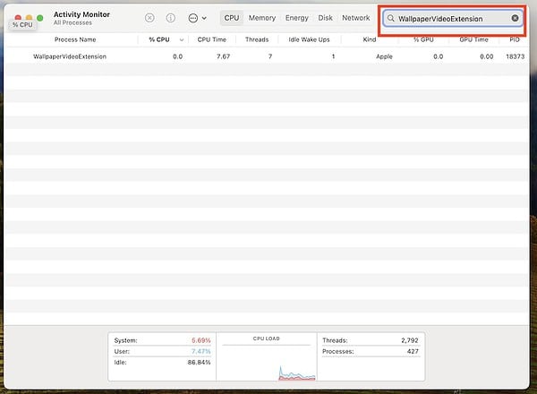Sort by CPU Time column header
Viewport: 537px width, 394px height.
click(x=212, y=39)
